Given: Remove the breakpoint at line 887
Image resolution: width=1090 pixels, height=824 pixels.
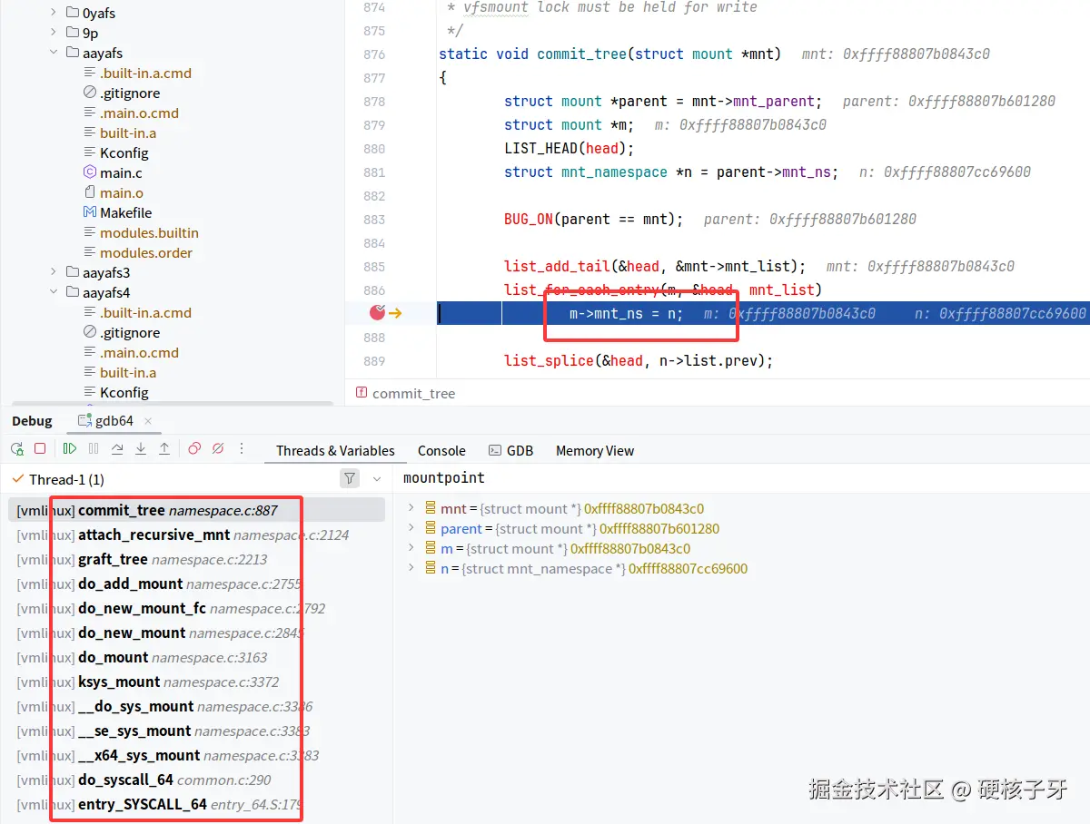Looking at the screenshot, I should pos(378,313).
